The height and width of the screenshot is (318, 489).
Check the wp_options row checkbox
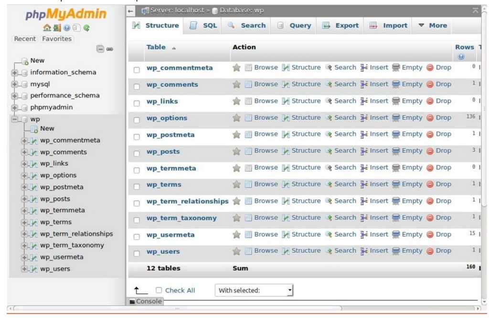click(x=137, y=120)
